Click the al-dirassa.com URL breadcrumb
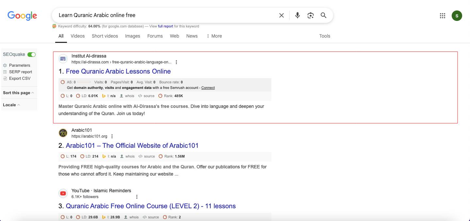 tap(122, 62)
